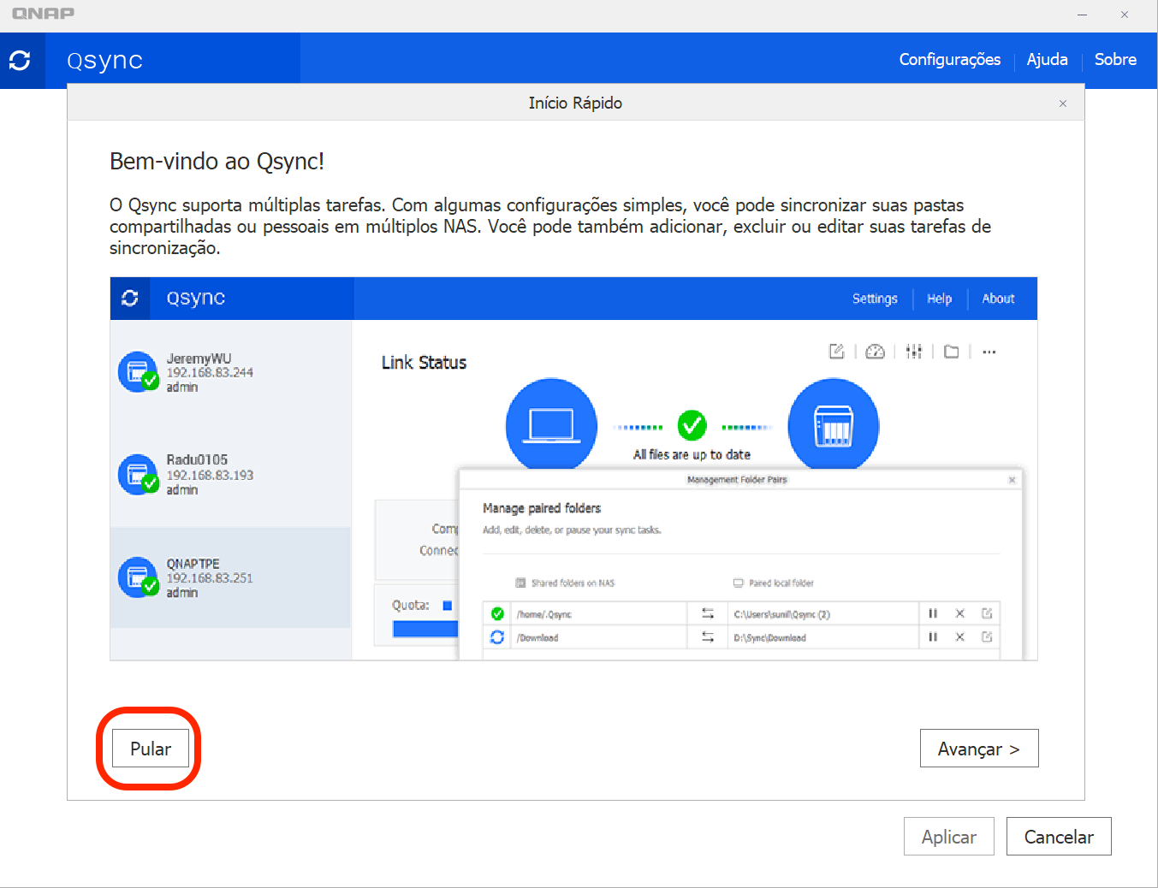Image resolution: width=1158 pixels, height=888 pixels.
Task: Pause the /home/.Qsync sync task
Action: (932, 613)
